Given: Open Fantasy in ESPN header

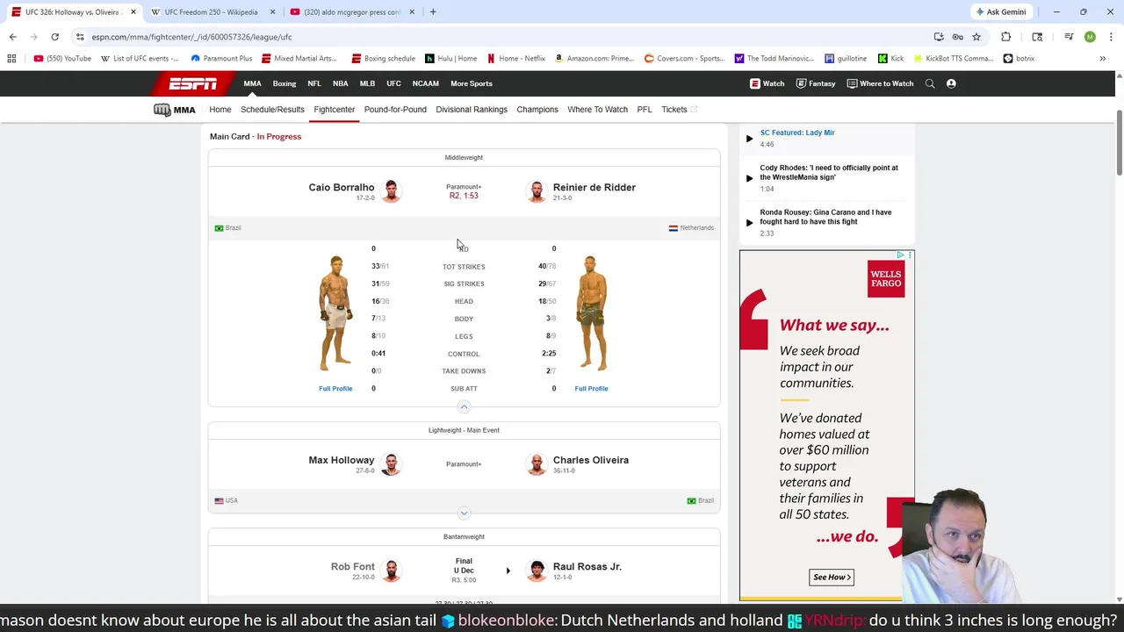Looking at the screenshot, I should click(x=816, y=83).
